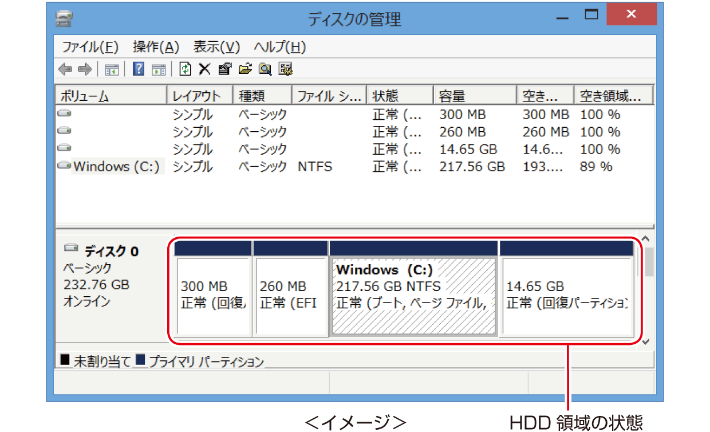Open the ヘルプ(H) menu

click(280, 47)
